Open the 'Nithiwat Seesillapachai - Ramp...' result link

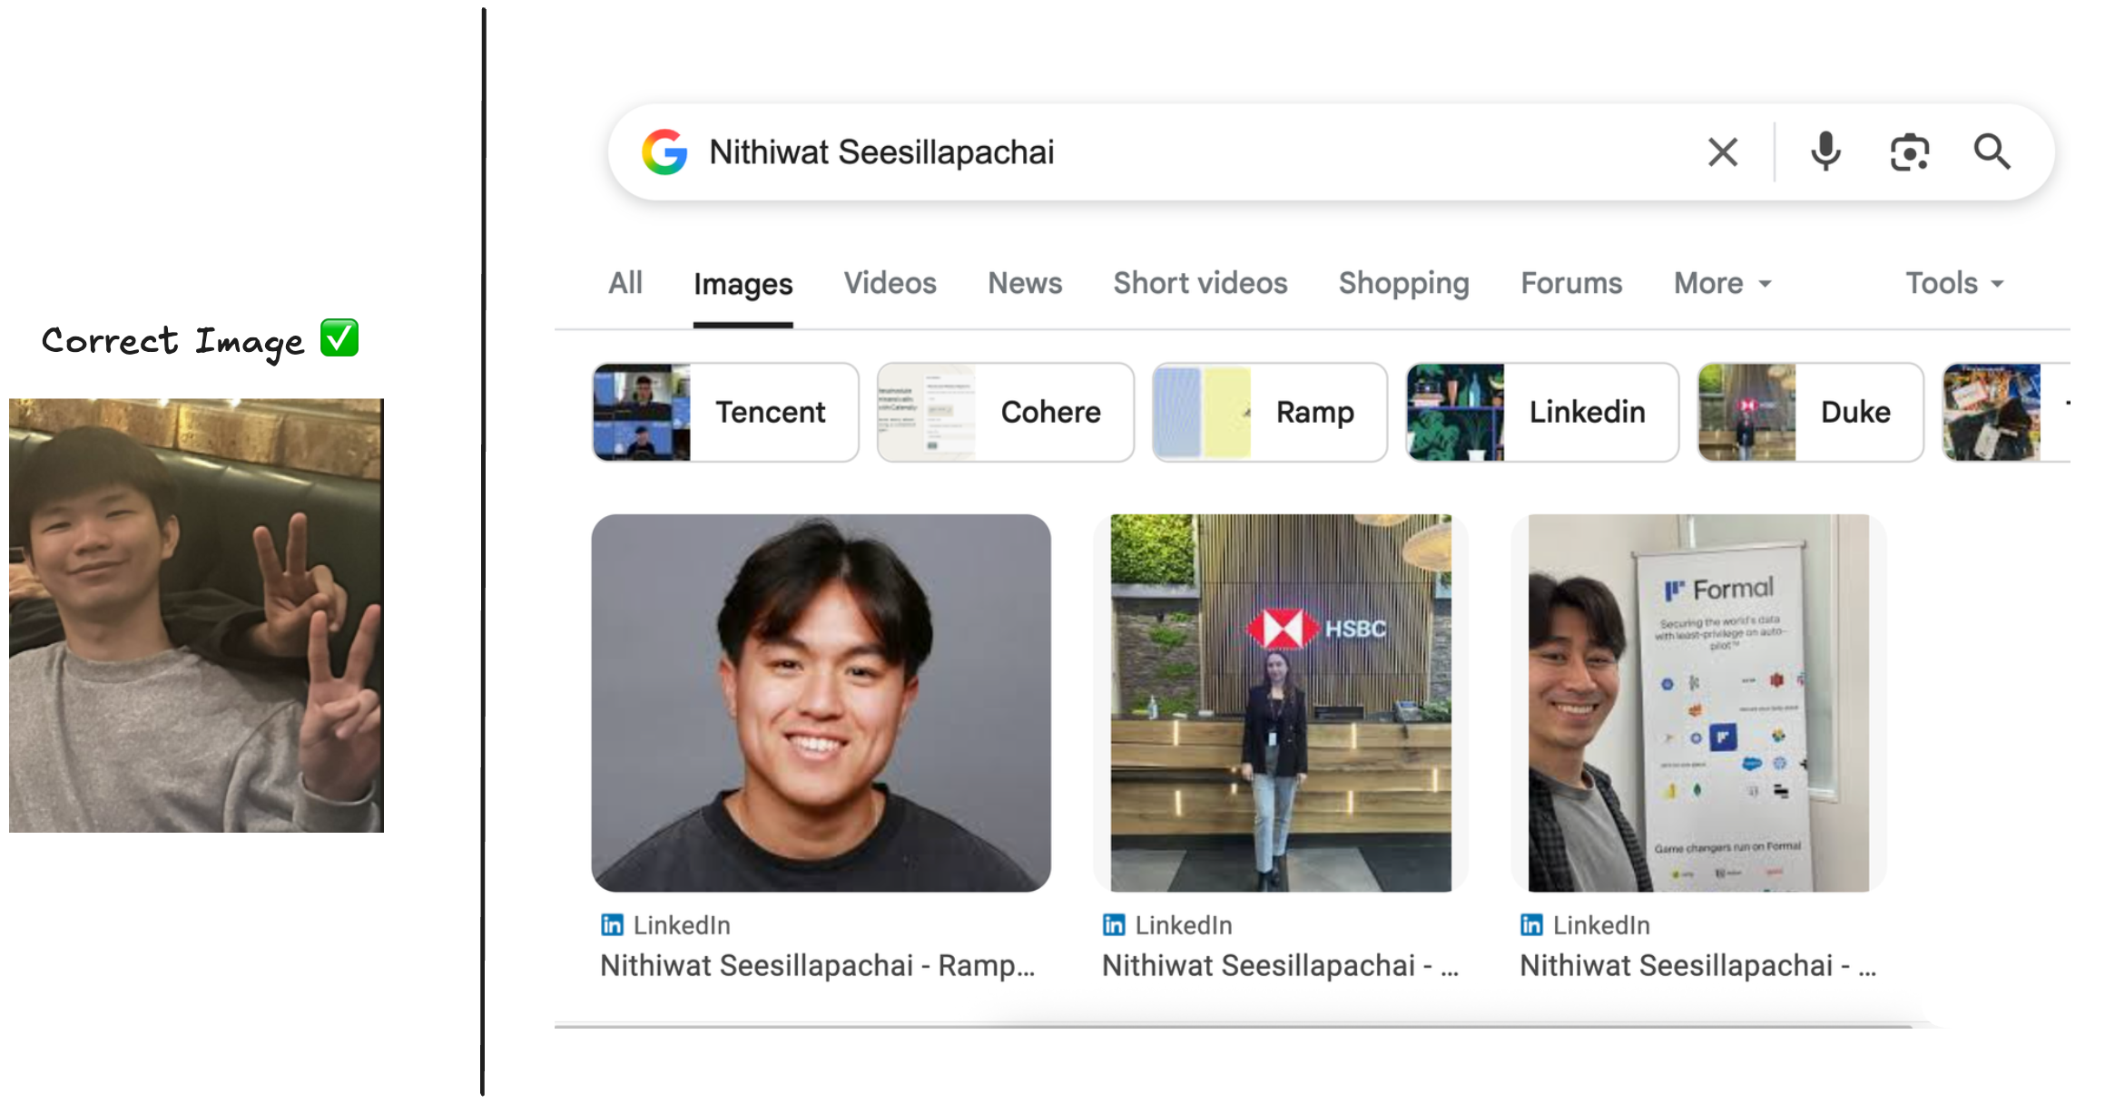click(x=817, y=965)
